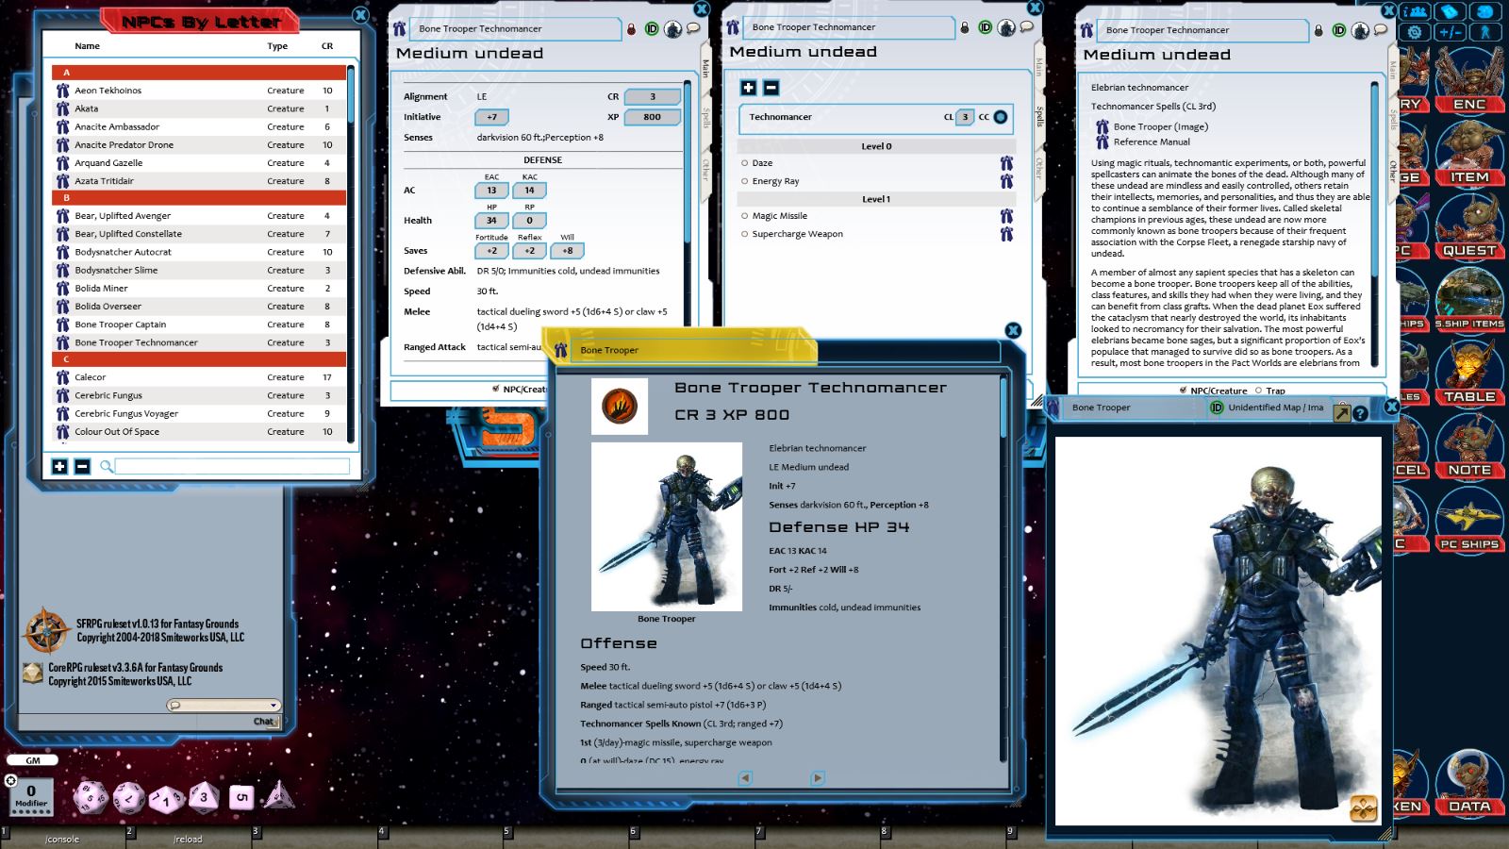The image size is (1509, 849).
Task: Toggle the Daze spell's radio circle
Action: coord(746,163)
